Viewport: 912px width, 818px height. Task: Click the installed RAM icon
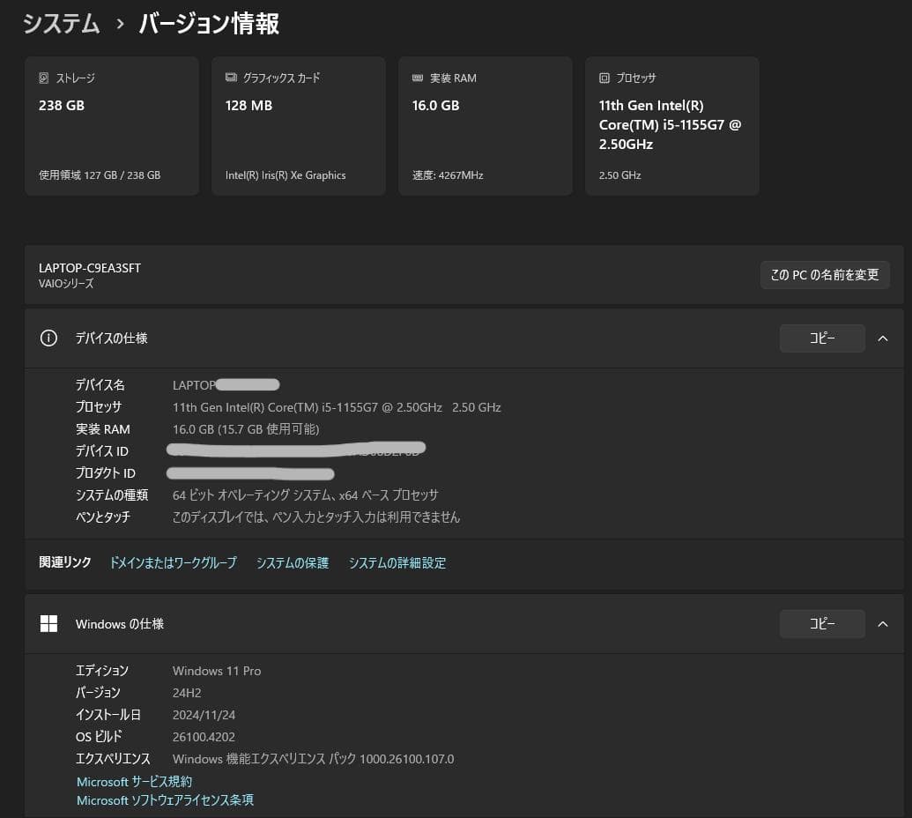click(x=418, y=78)
